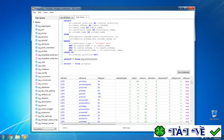The height and width of the screenshot is (140, 224).
Task: Switch to the pg_attribute tab
Action: 65,17
